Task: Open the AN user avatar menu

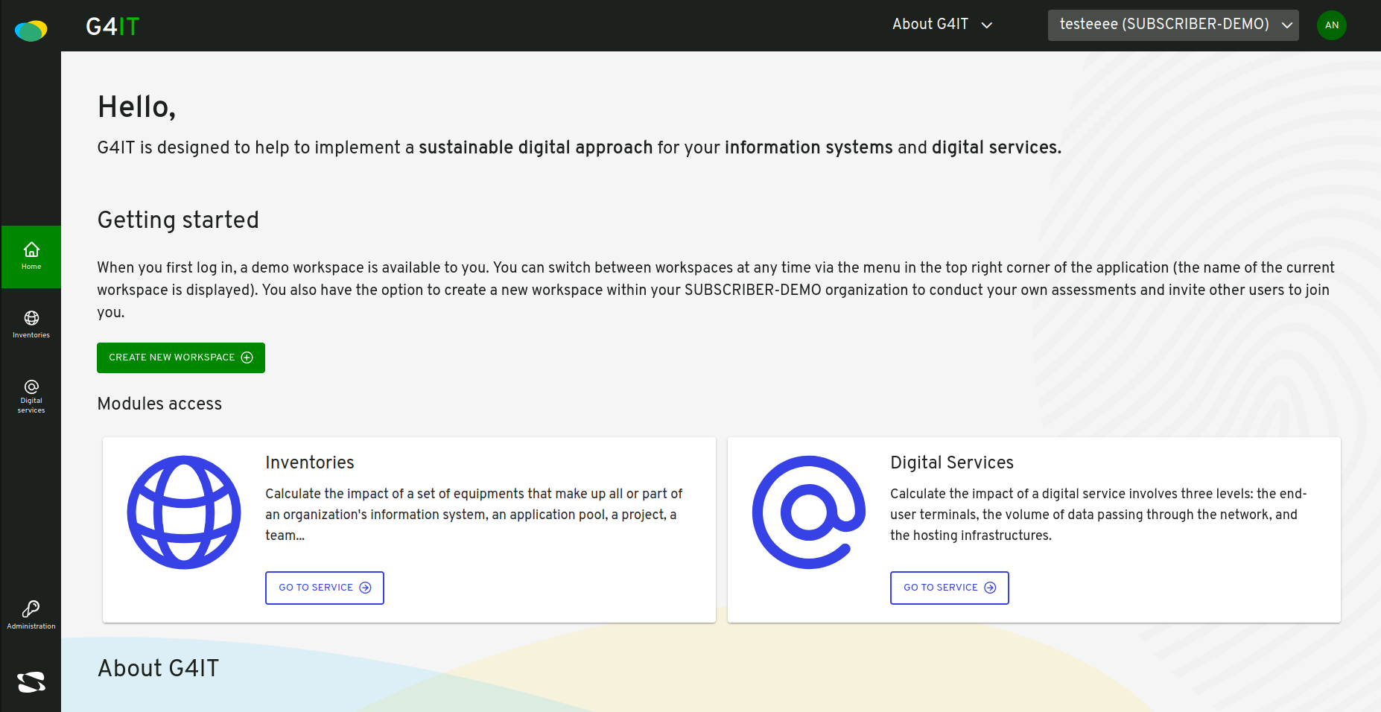Action: tap(1331, 25)
